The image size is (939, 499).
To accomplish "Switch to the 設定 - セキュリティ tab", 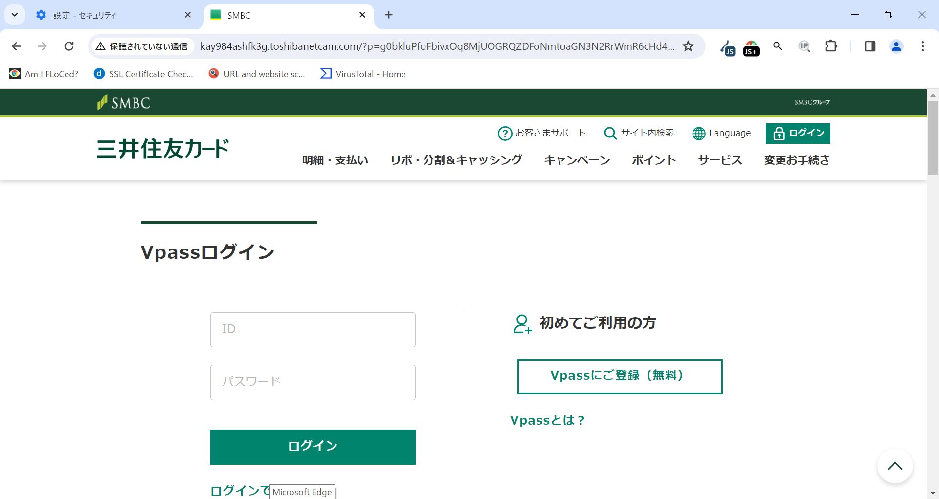I will [112, 15].
